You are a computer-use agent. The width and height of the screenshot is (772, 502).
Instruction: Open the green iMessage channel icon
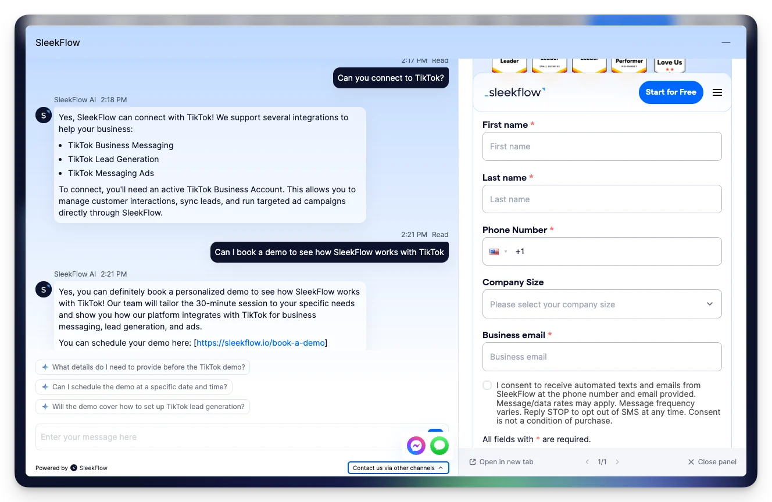pyautogui.click(x=439, y=446)
